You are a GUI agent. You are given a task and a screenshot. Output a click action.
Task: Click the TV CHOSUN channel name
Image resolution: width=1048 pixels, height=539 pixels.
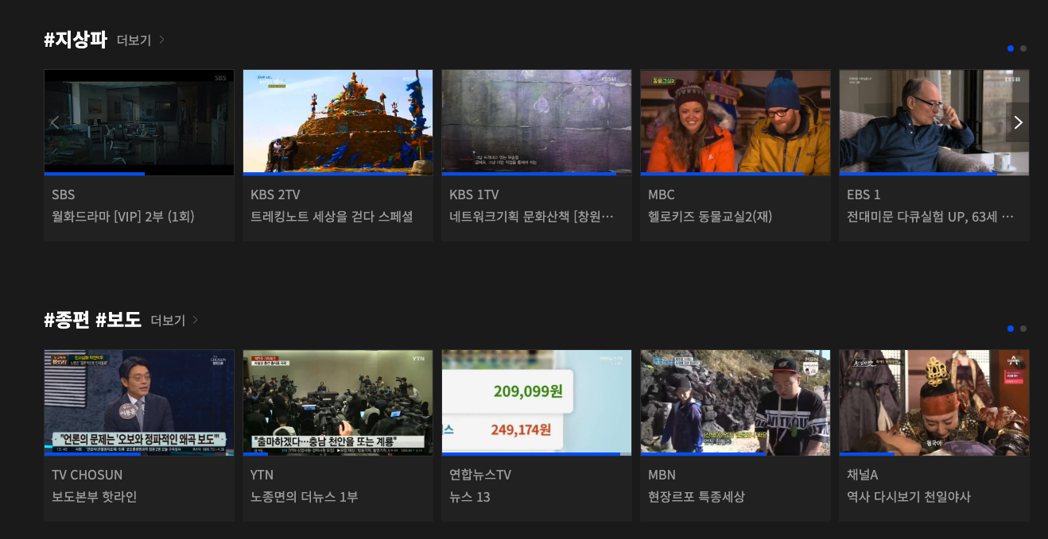tap(87, 475)
